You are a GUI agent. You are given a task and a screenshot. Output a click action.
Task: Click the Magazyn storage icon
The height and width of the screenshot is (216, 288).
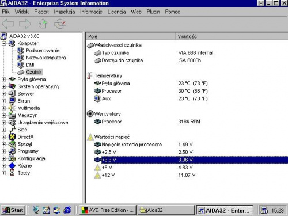pyautogui.click(x=12, y=115)
